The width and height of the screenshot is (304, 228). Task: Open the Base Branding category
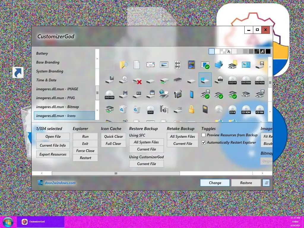tap(64, 62)
